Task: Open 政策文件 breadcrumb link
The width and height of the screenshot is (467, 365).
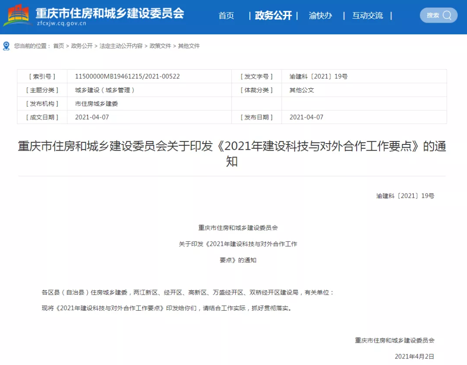Action: pyautogui.click(x=160, y=46)
